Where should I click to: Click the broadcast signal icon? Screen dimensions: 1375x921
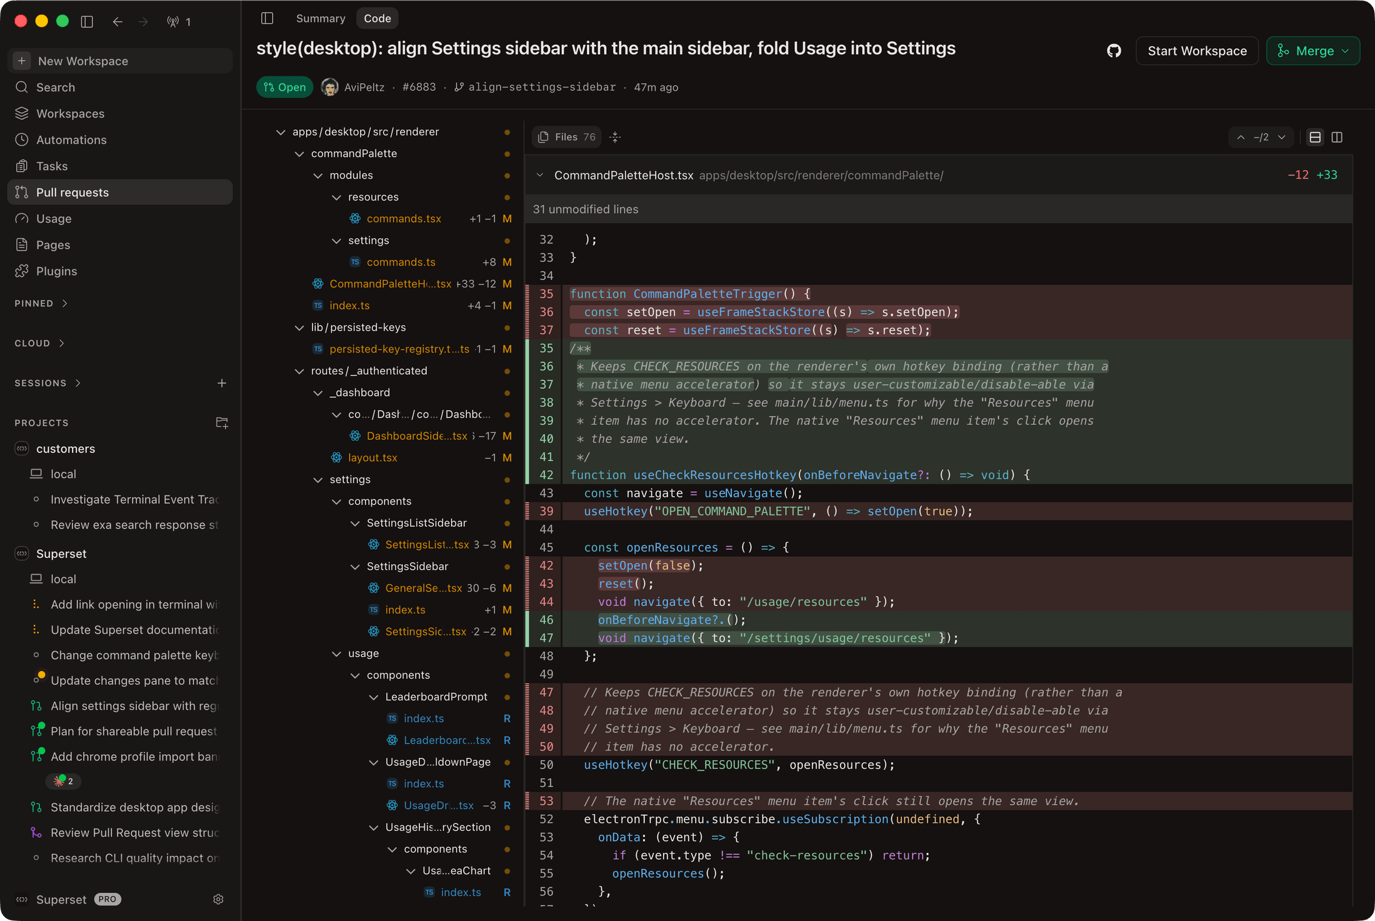click(173, 21)
